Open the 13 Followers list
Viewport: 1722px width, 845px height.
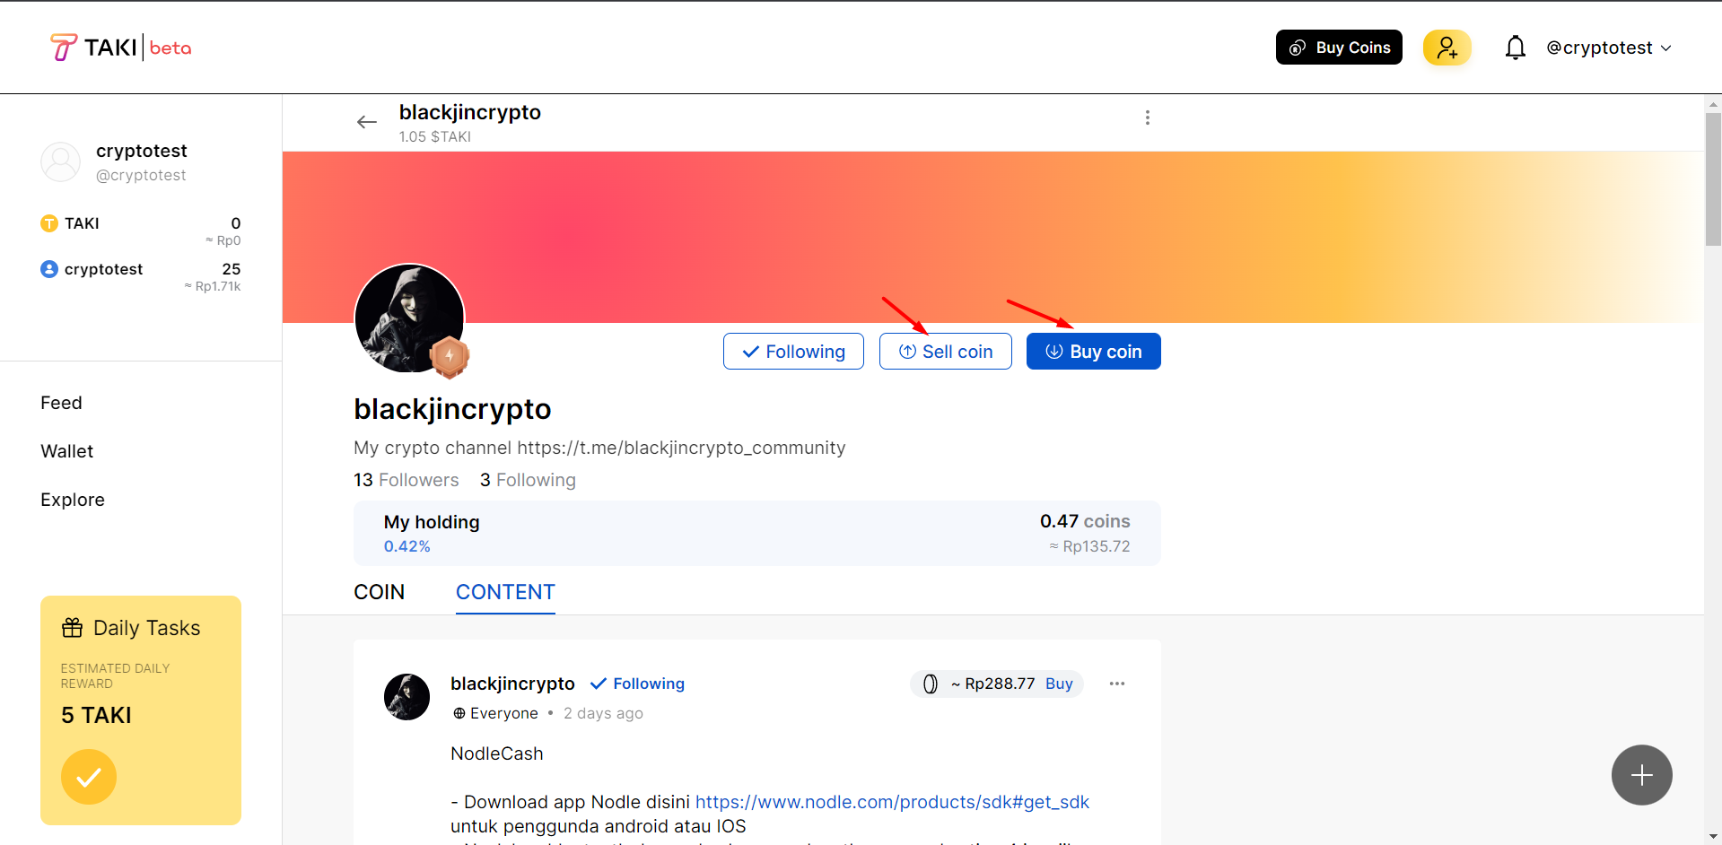406,480
